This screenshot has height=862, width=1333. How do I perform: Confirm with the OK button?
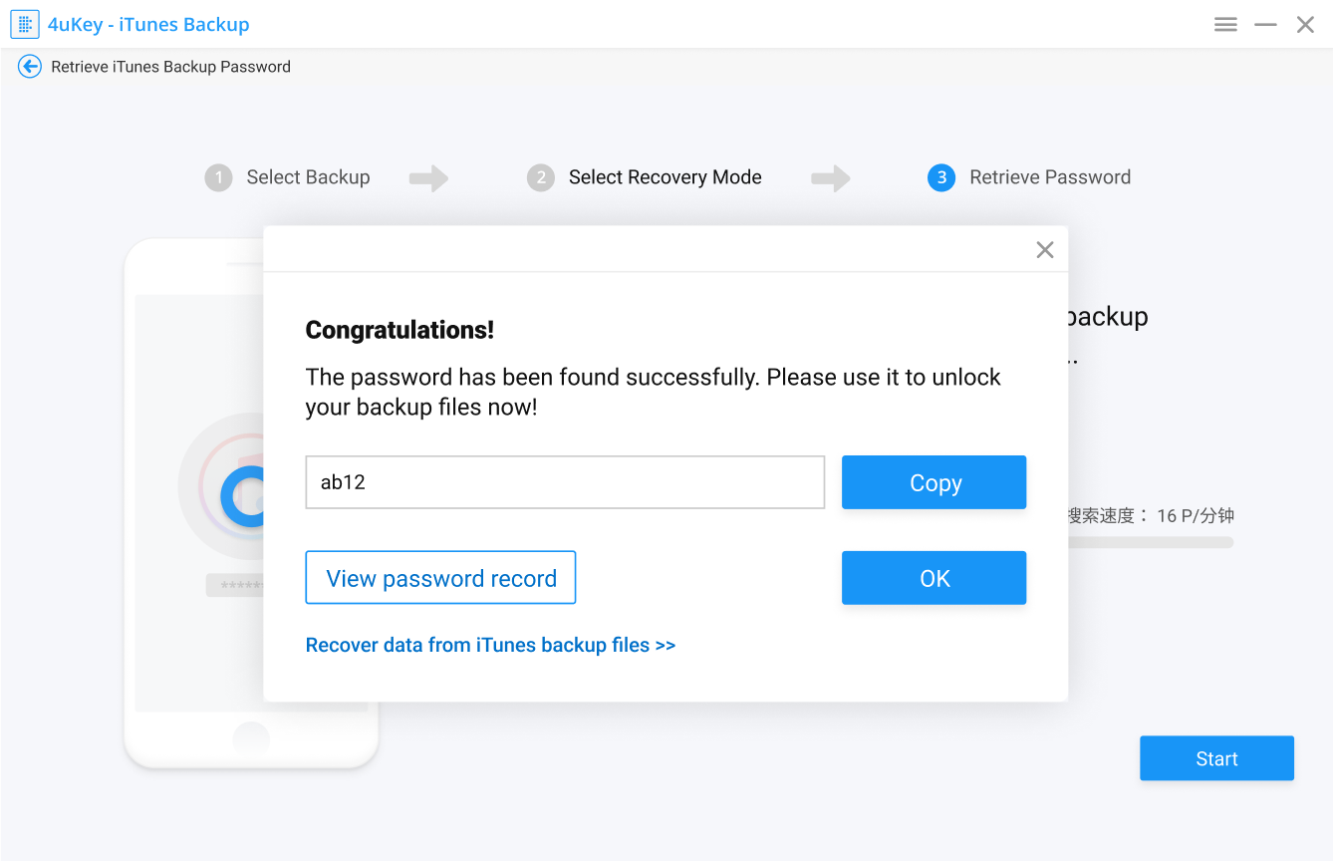coord(933,577)
